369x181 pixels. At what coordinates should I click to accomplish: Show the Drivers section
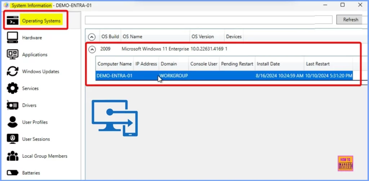(x=29, y=105)
